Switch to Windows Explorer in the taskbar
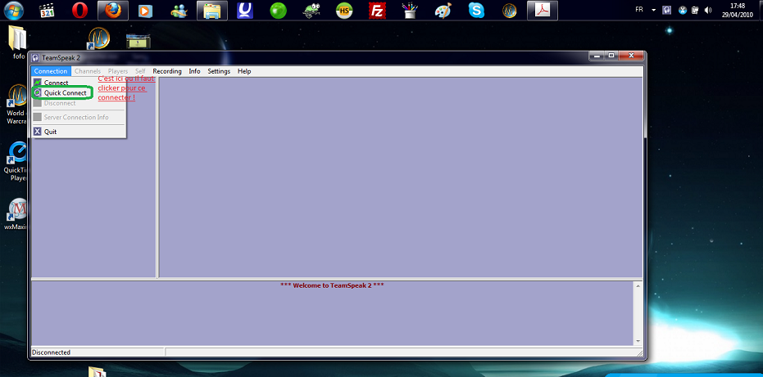763x377 pixels. point(212,10)
